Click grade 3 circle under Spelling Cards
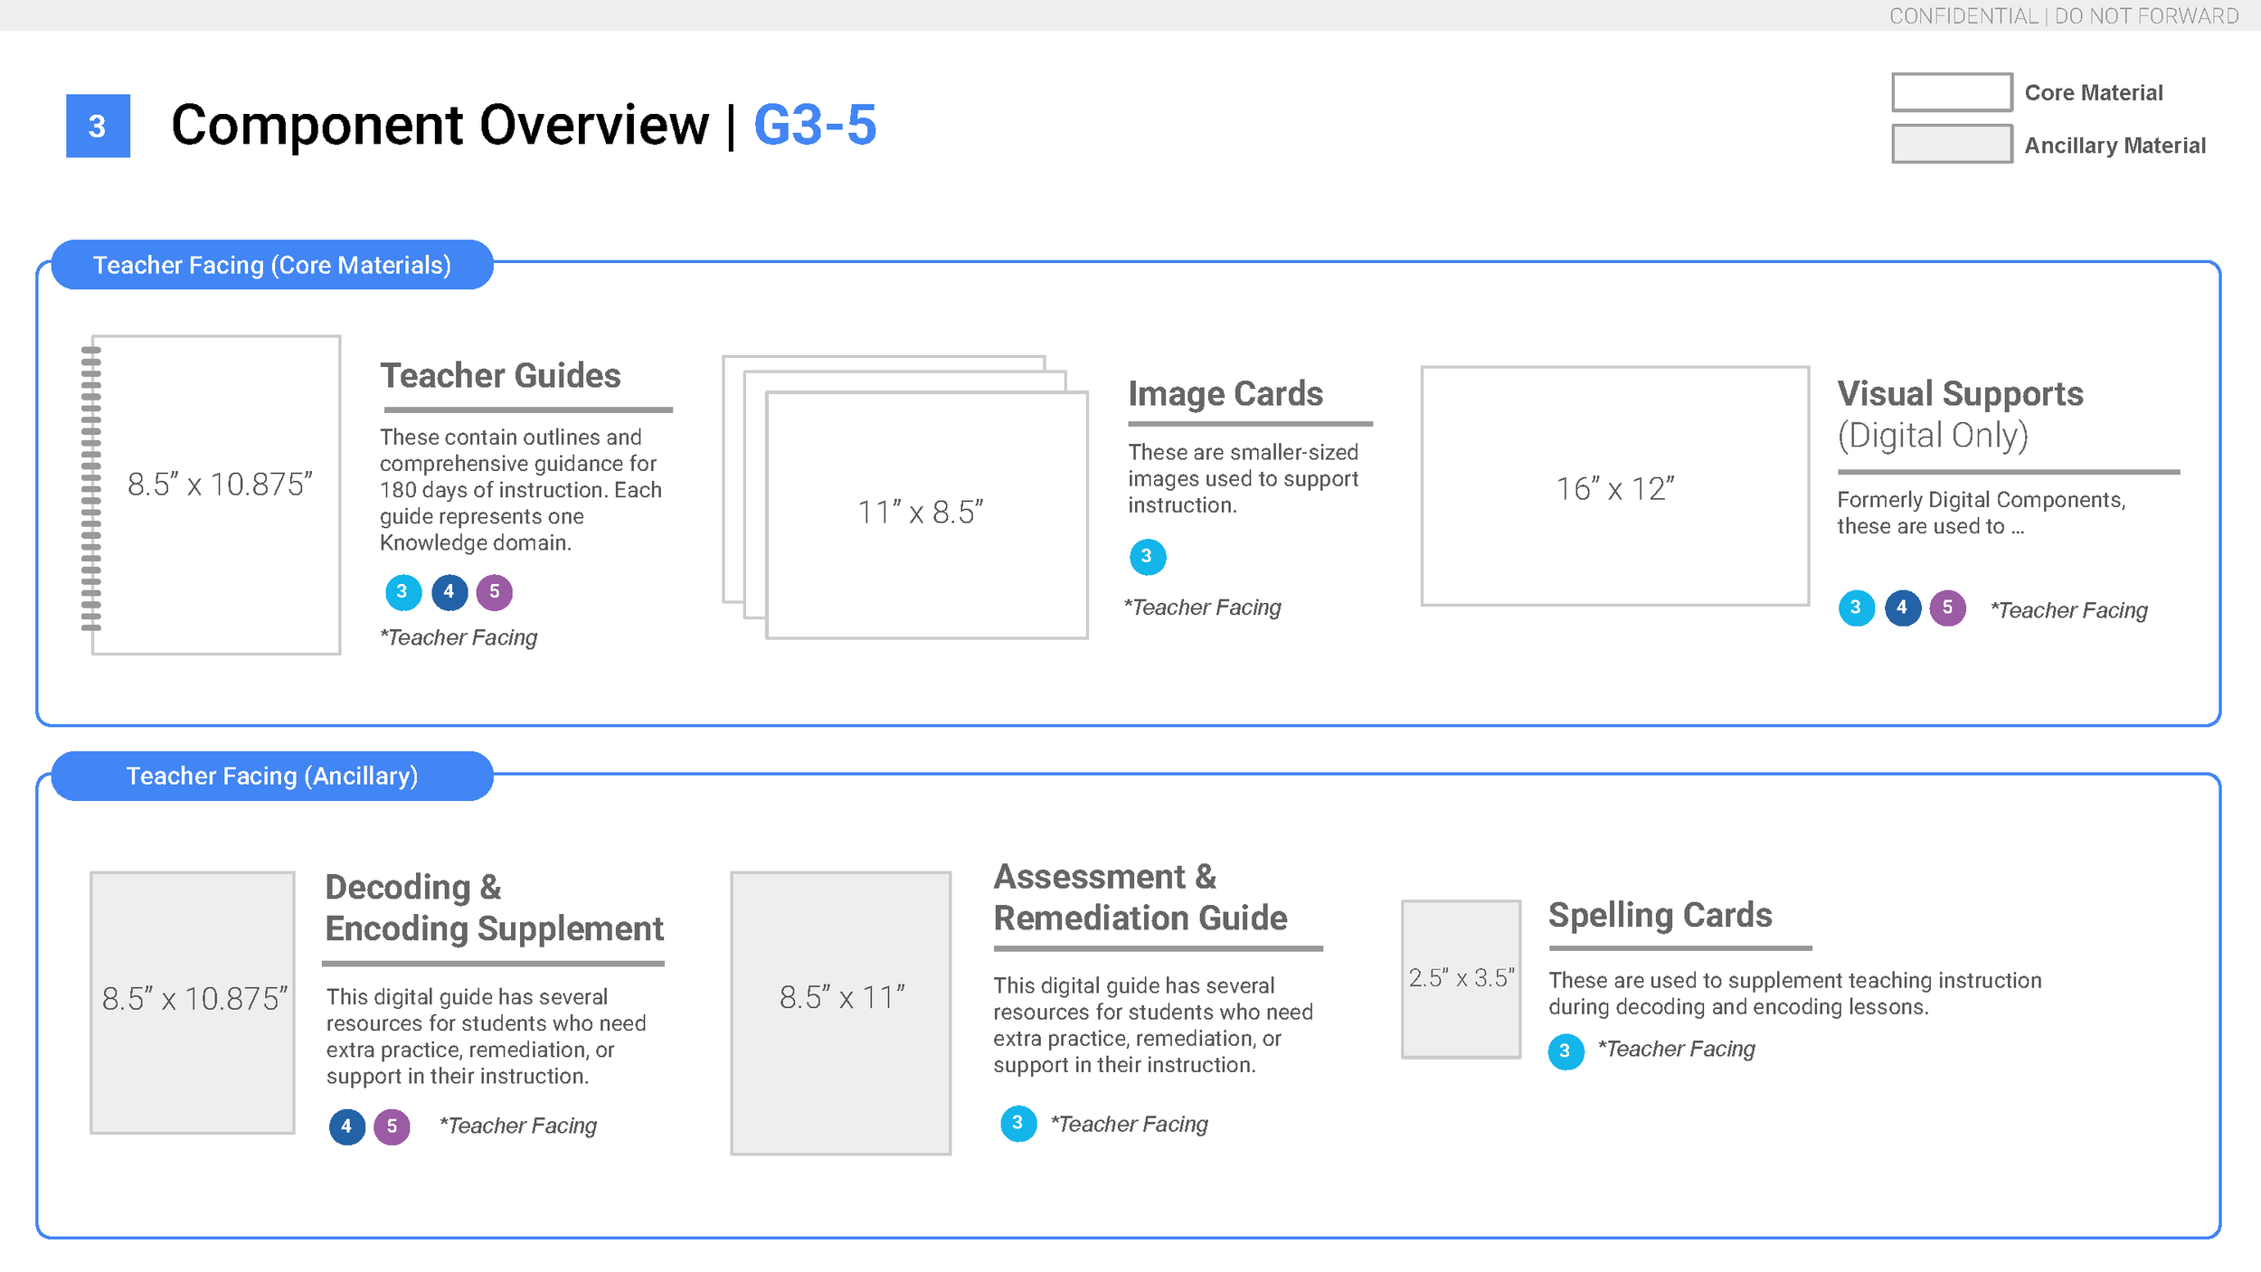The width and height of the screenshot is (2261, 1272). [x=1566, y=1052]
